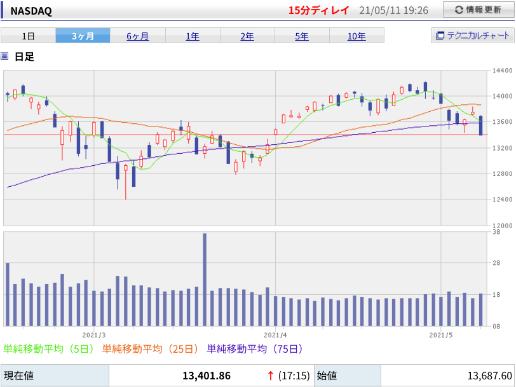The image size is (516, 387).
Task: Click the tallest volume bar near 3B
Action: point(205,280)
